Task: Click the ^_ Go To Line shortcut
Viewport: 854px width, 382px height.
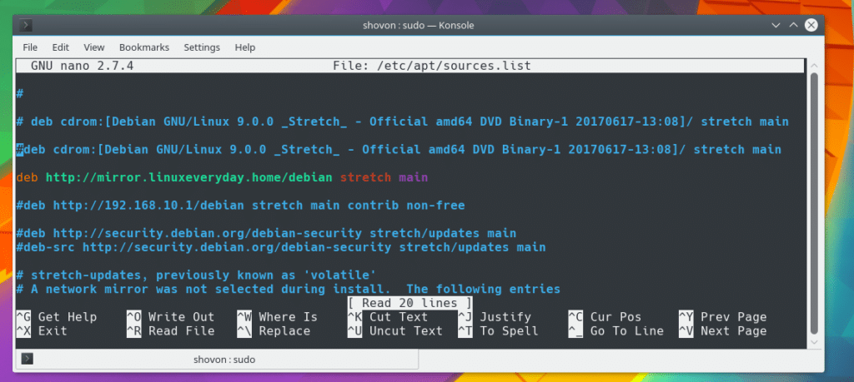Action: 616,331
